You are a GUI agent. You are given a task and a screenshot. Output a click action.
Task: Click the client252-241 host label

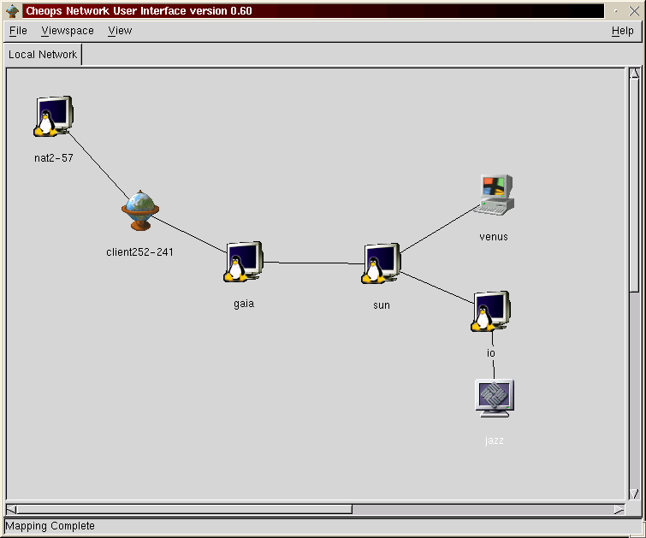coord(139,252)
